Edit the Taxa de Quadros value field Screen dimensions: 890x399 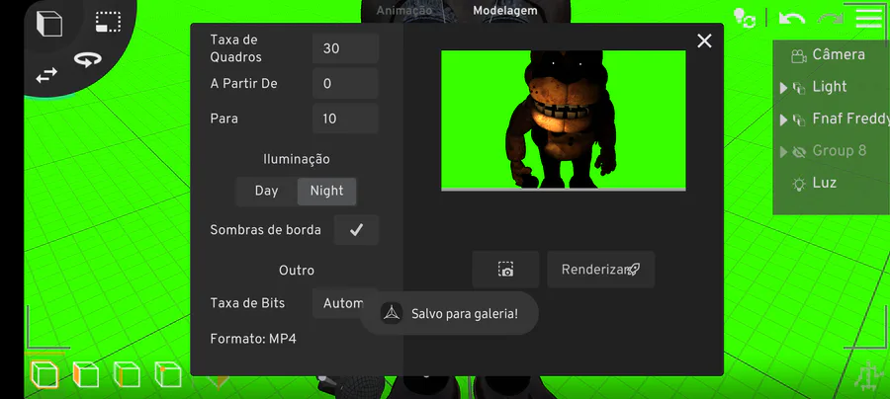coord(345,48)
